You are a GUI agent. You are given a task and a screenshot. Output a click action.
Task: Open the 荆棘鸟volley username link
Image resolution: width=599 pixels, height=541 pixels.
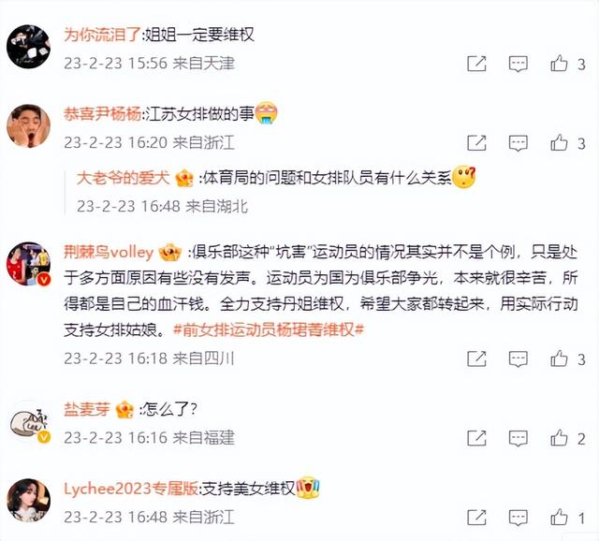[x=109, y=252]
